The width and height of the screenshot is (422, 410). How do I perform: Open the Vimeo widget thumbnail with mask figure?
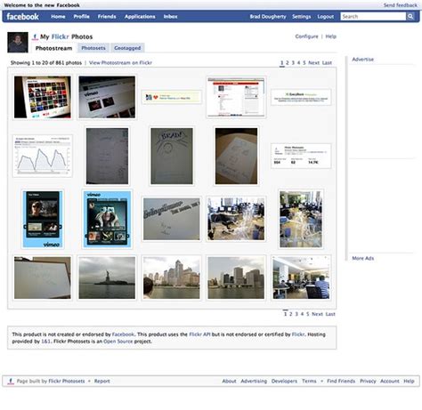[107, 219]
